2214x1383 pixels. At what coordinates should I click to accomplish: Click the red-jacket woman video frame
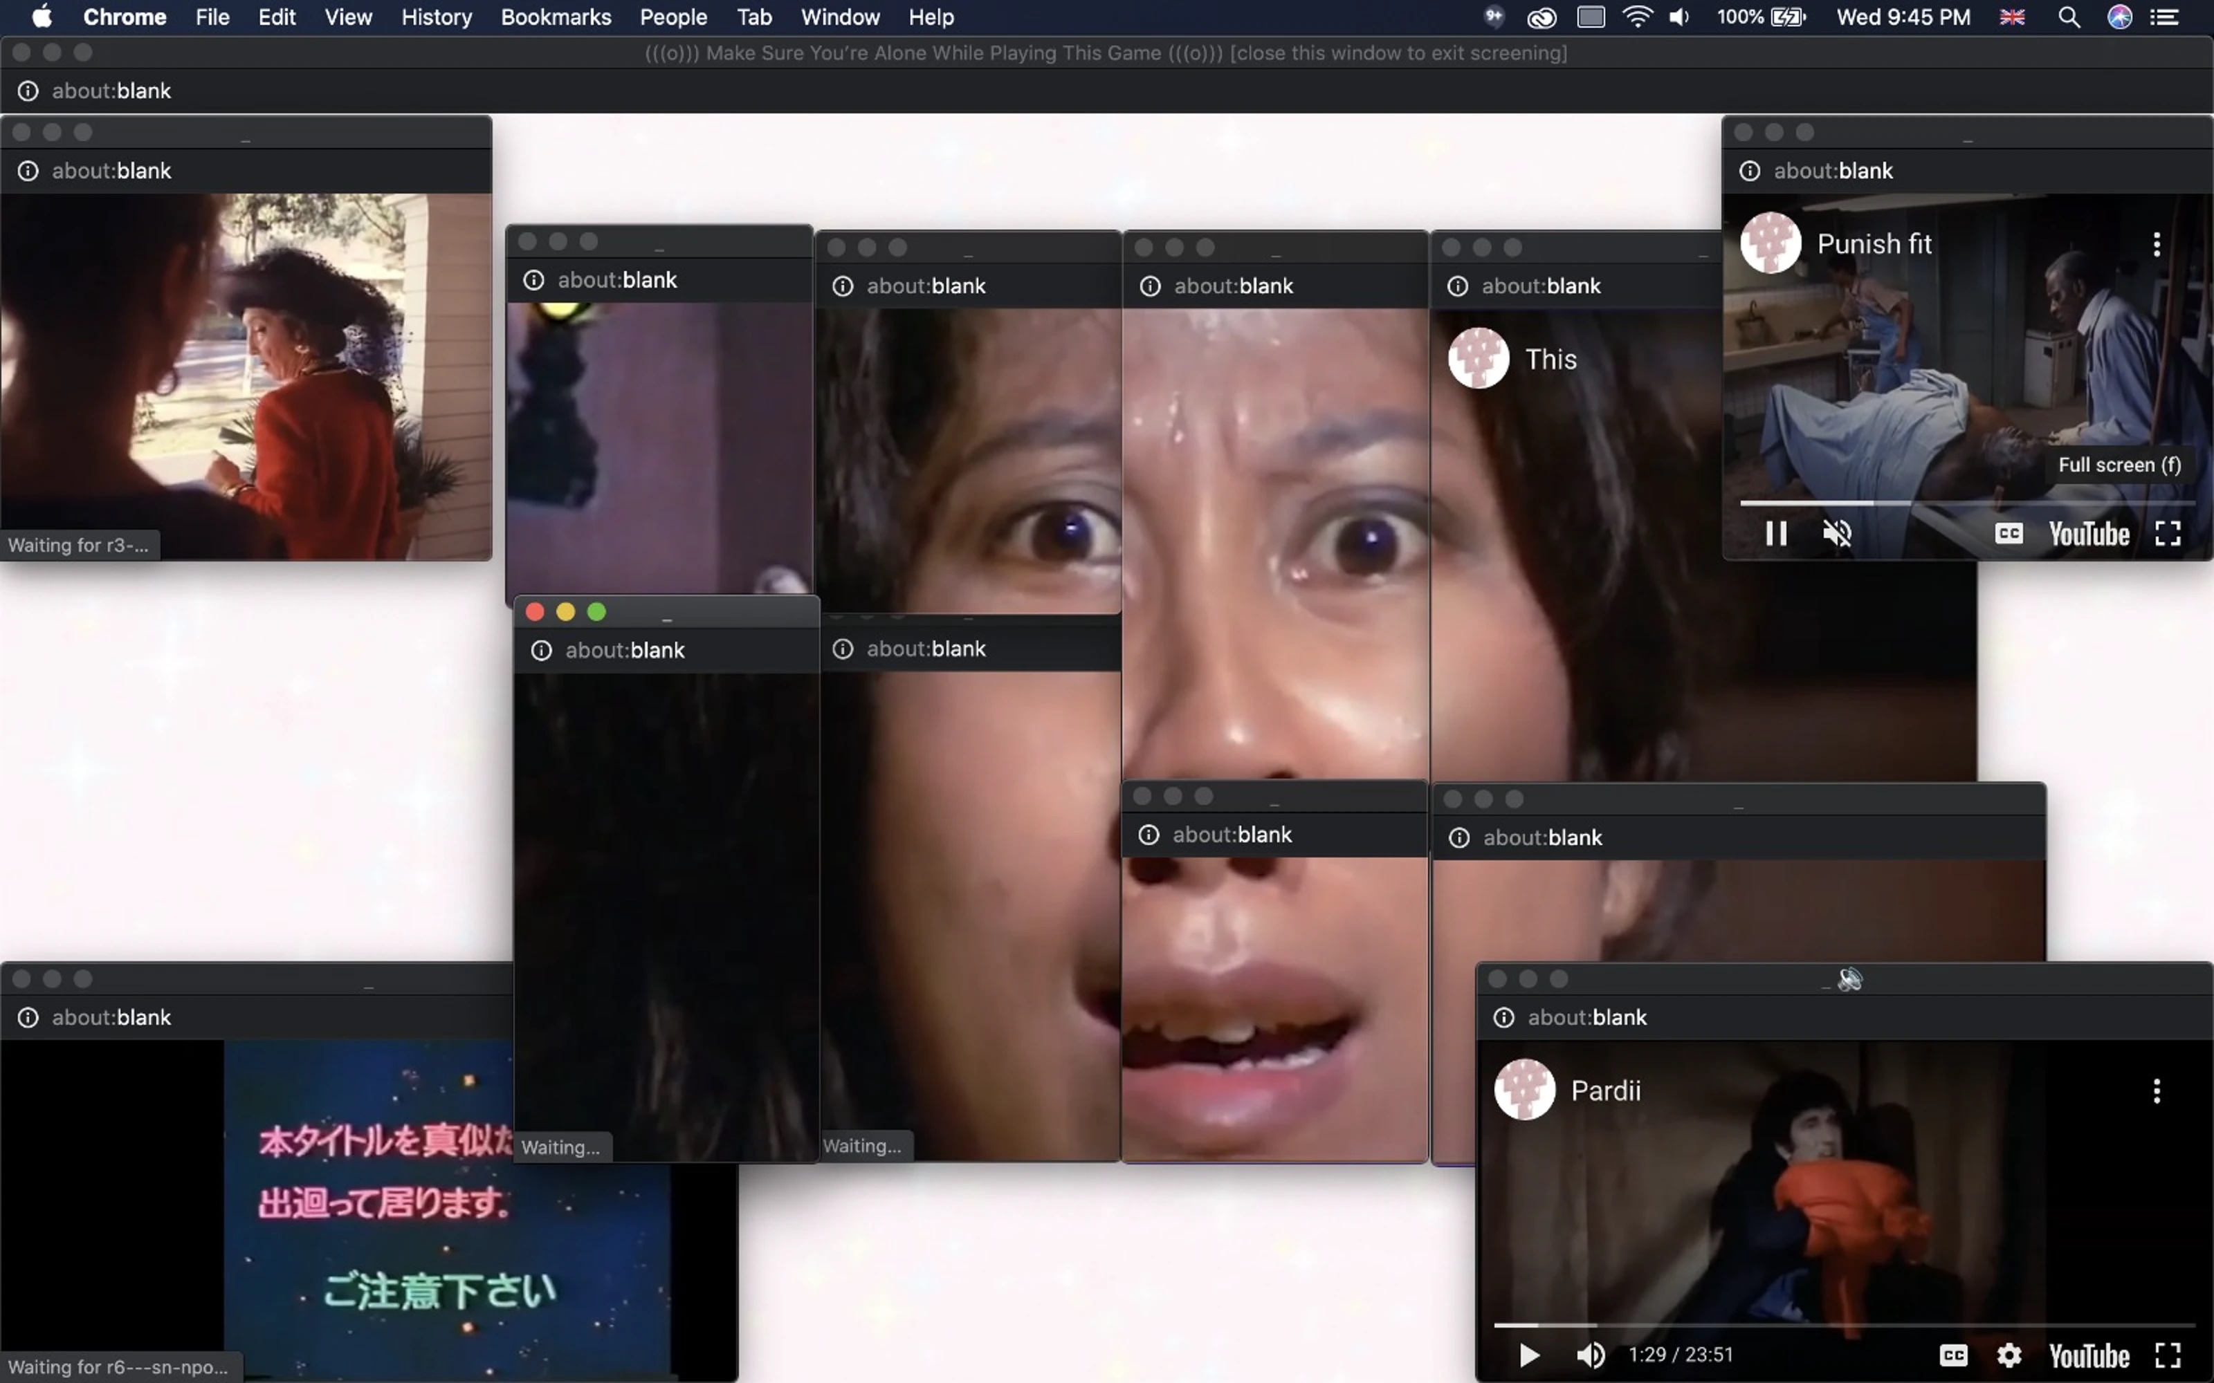pyautogui.click(x=246, y=376)
